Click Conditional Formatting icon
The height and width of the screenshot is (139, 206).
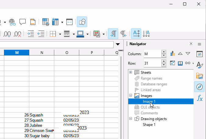coord(97,34)
